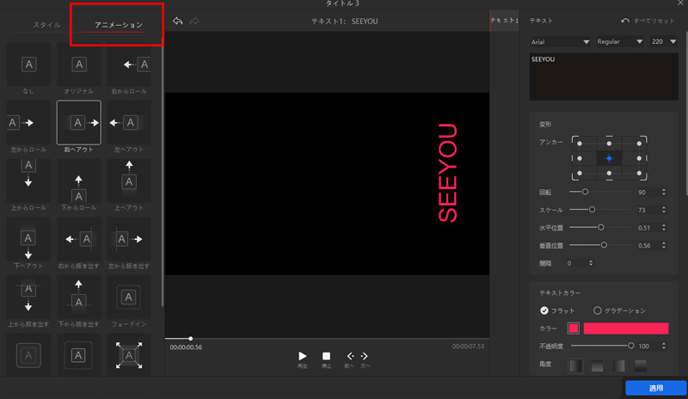Switch to the アニメーション tab
Viewport: 688px width, 399px height.
[119, 25]
